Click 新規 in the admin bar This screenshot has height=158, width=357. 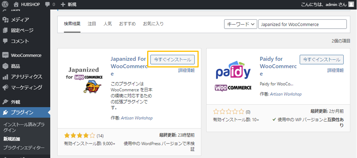click(x=72, y=4)
